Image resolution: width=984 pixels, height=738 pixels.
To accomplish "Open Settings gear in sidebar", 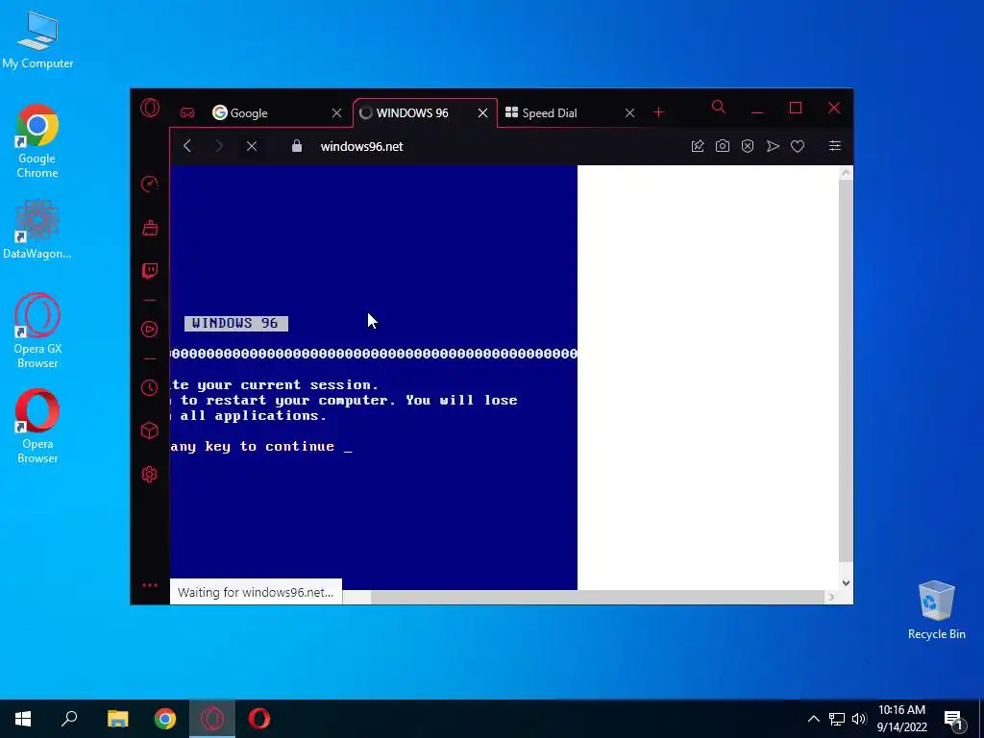I will click(149, 474).
